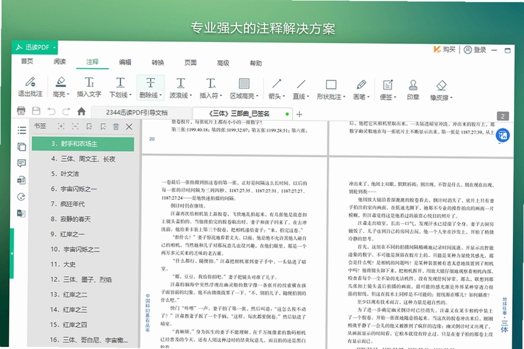
Task: Select the 印章 stamp tool
Action: coord(413,90)
